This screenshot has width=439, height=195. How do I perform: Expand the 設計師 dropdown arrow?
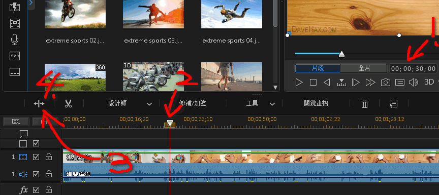click(149, 104)
